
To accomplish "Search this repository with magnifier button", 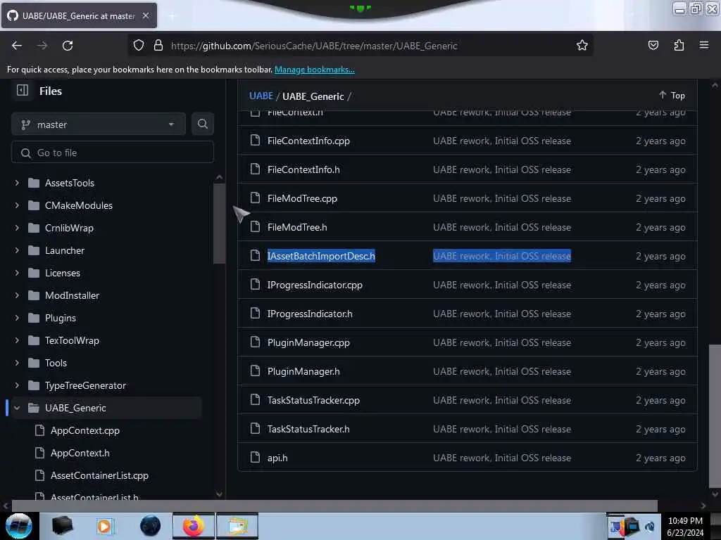I will point(203,124).
